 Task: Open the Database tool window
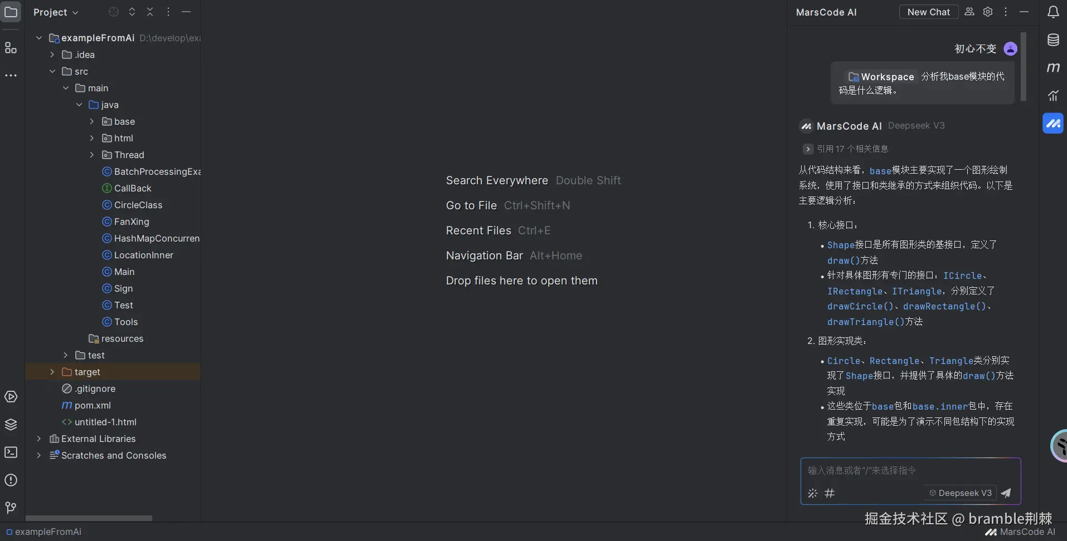(1053, 40)
